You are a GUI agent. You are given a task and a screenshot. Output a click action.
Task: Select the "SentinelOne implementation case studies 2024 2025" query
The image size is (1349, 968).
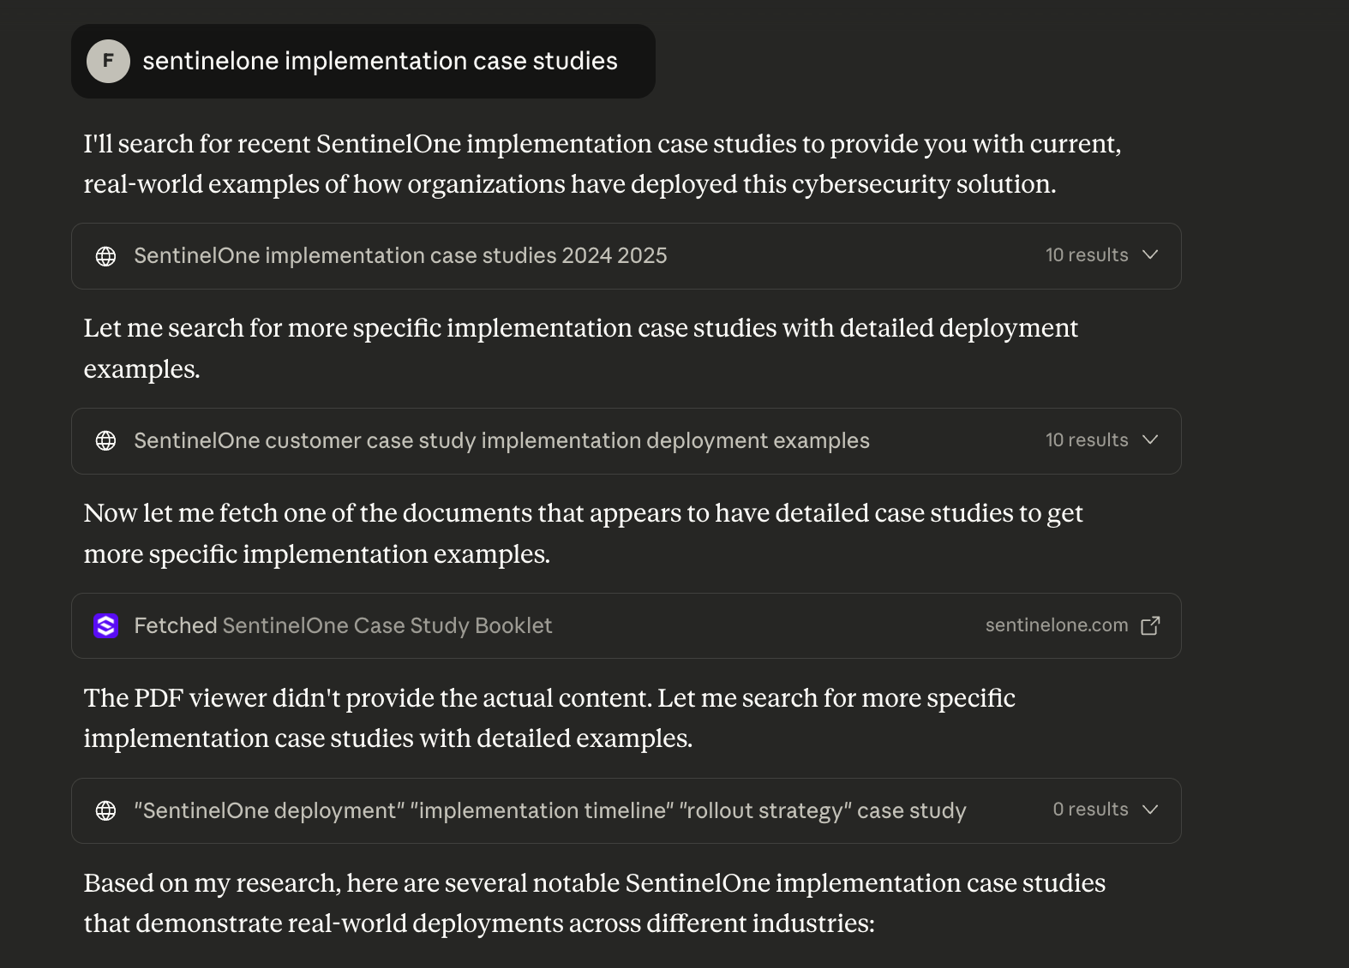400,256
